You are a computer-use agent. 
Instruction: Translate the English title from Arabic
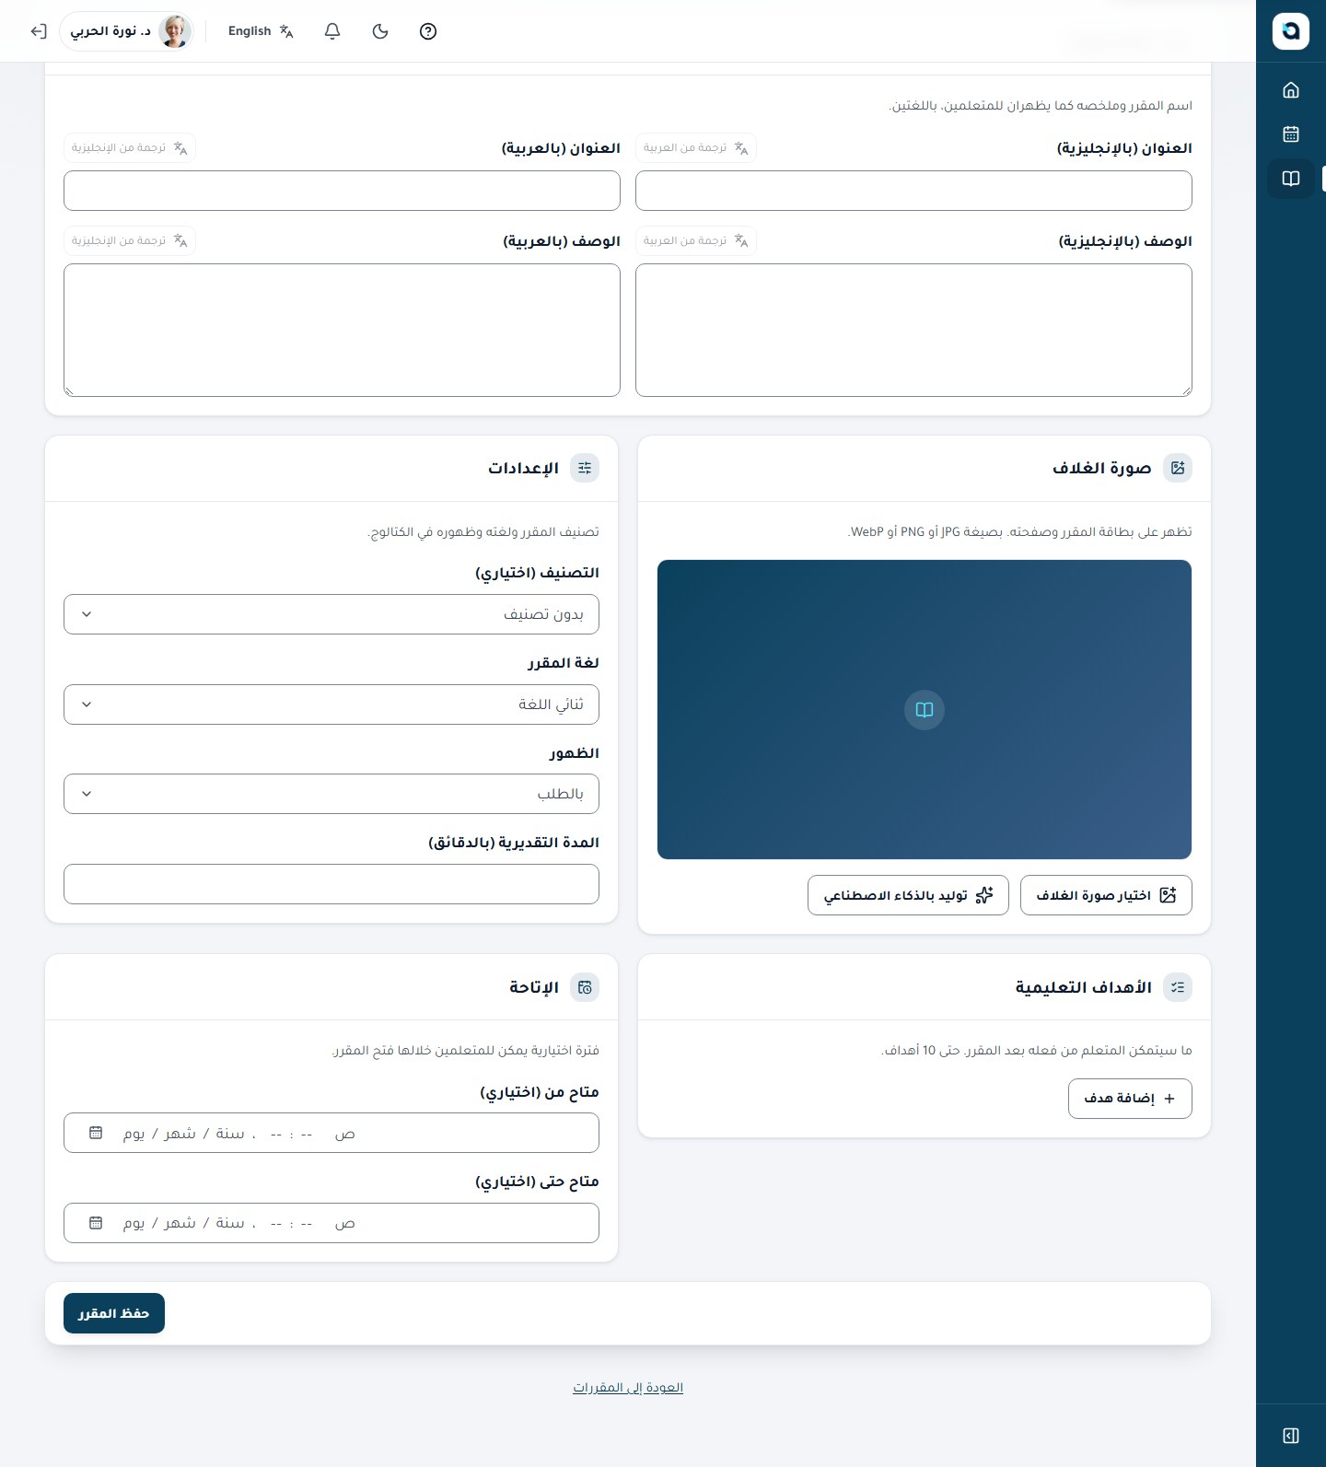[696, 148]
